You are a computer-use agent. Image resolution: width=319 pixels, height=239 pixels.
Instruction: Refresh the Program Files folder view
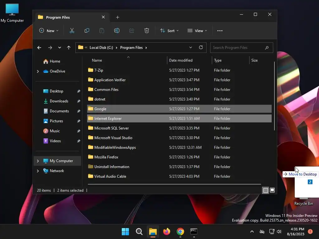tap(201, 47)
